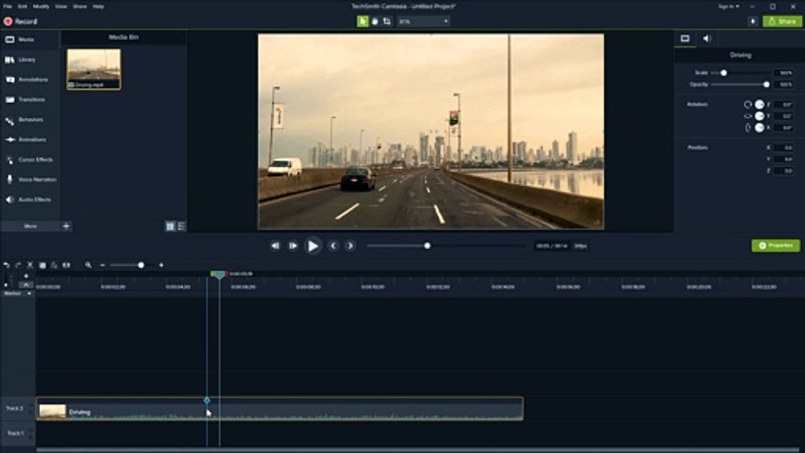Jump to next marker arrow

pos(351,246)
